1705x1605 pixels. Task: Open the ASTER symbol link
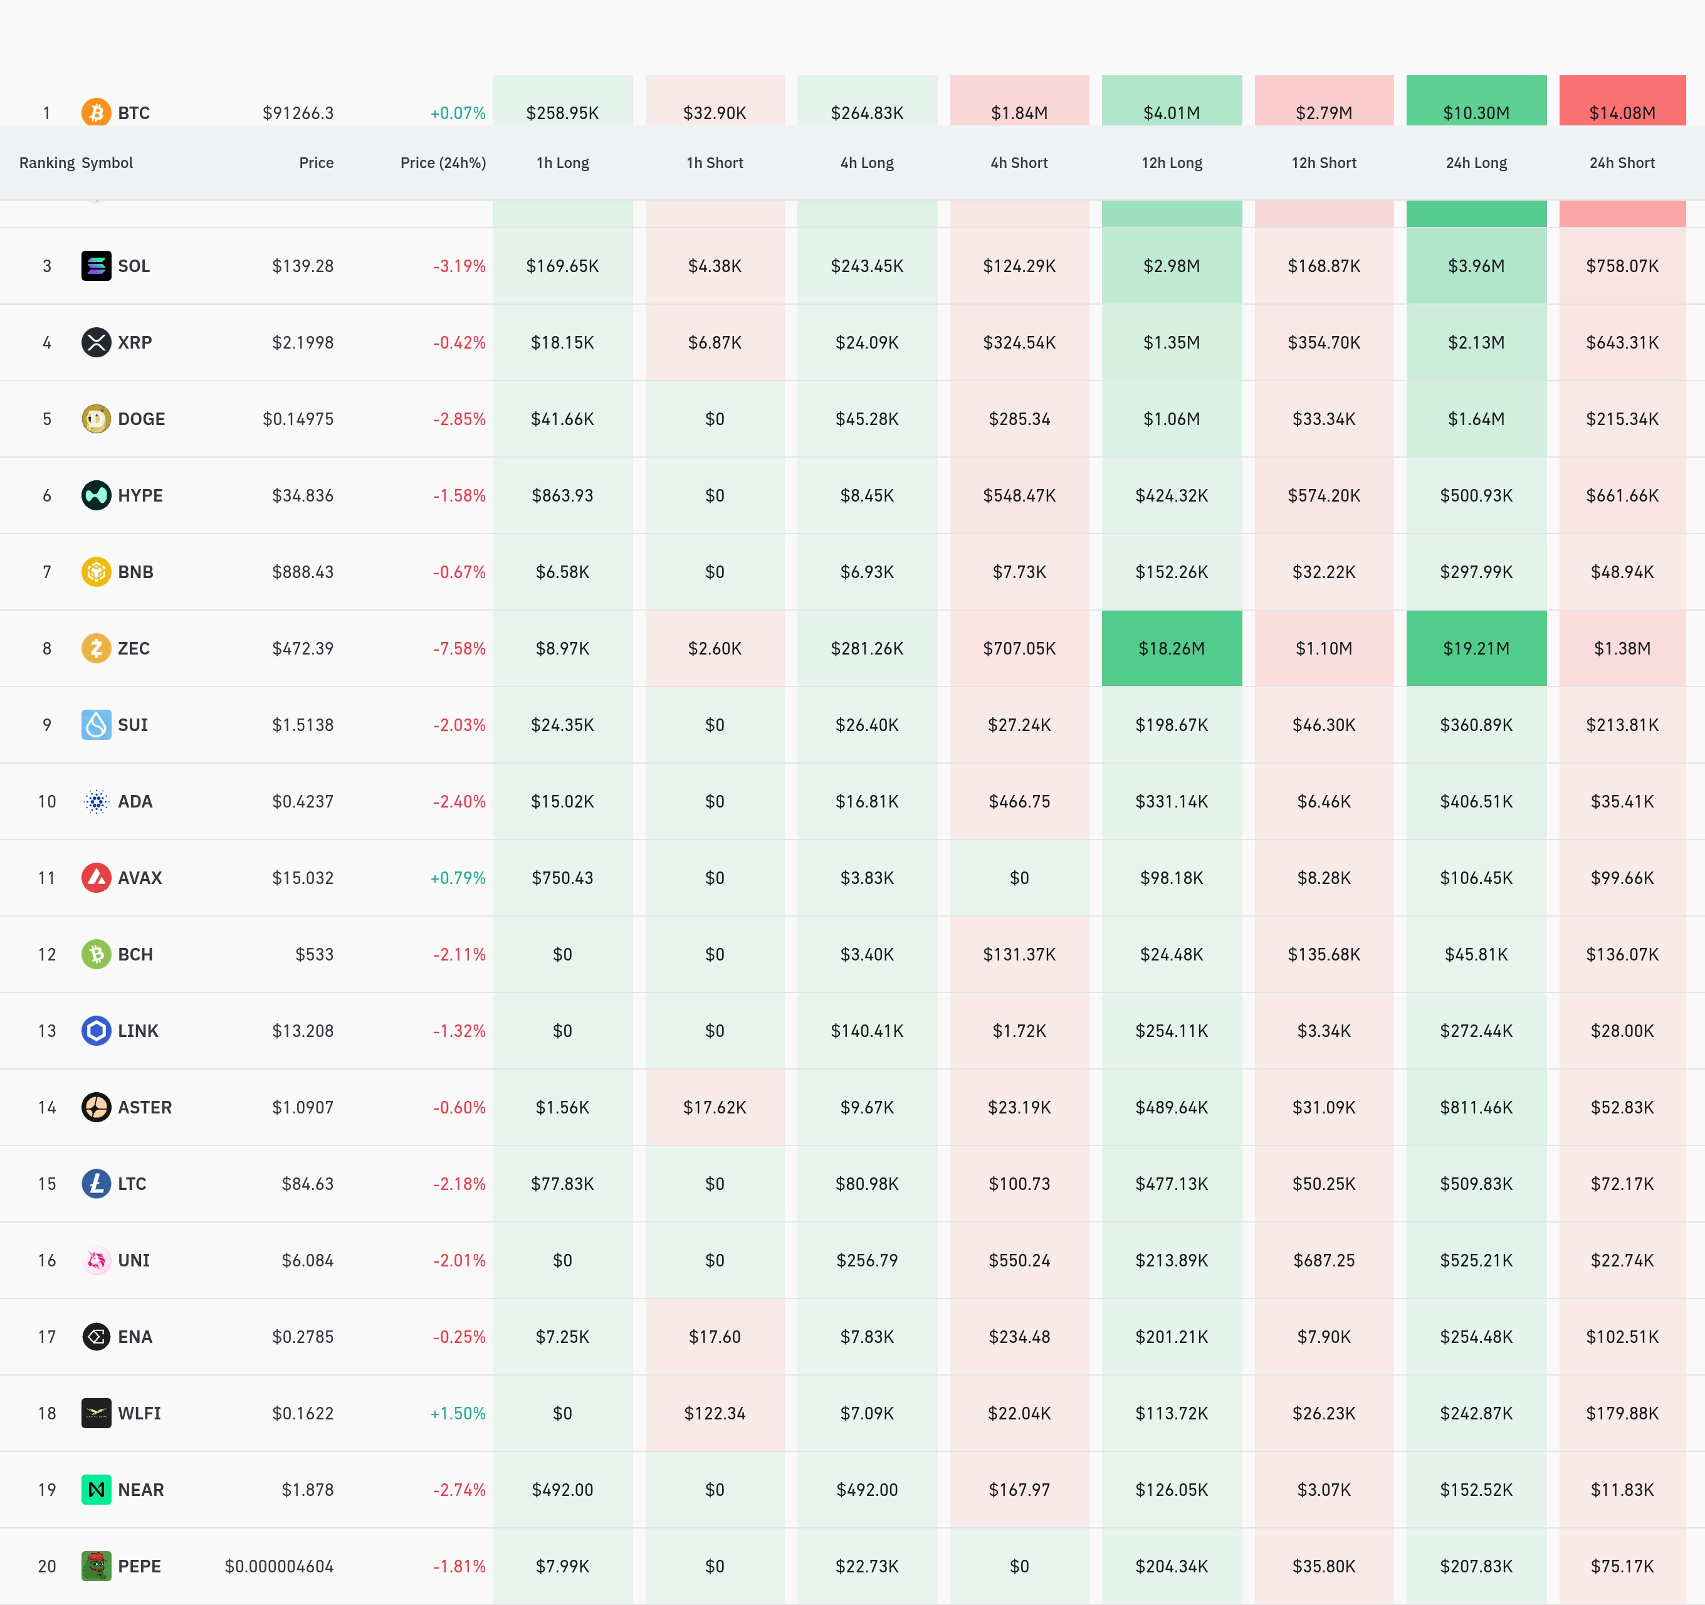(x=144, y=1107)
